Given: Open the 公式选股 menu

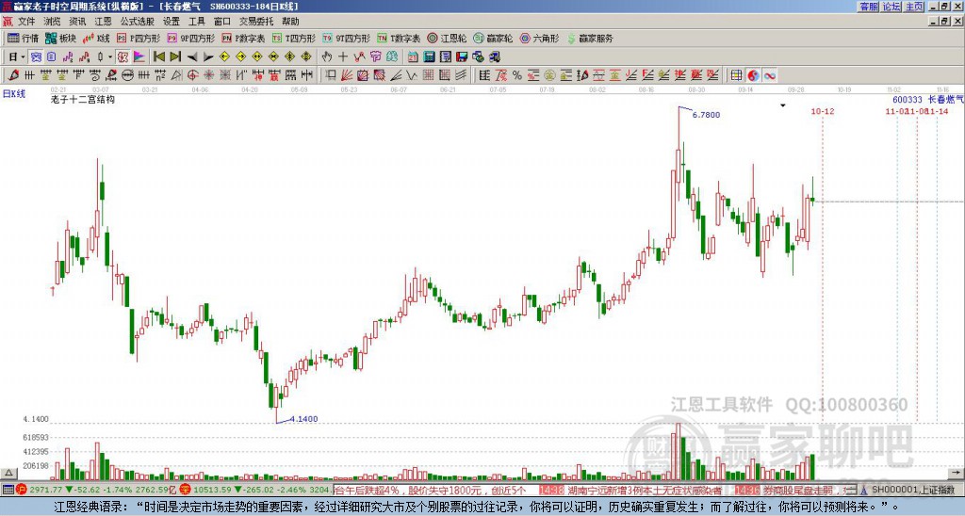Looking at the screenshot, I should (137, 21).
